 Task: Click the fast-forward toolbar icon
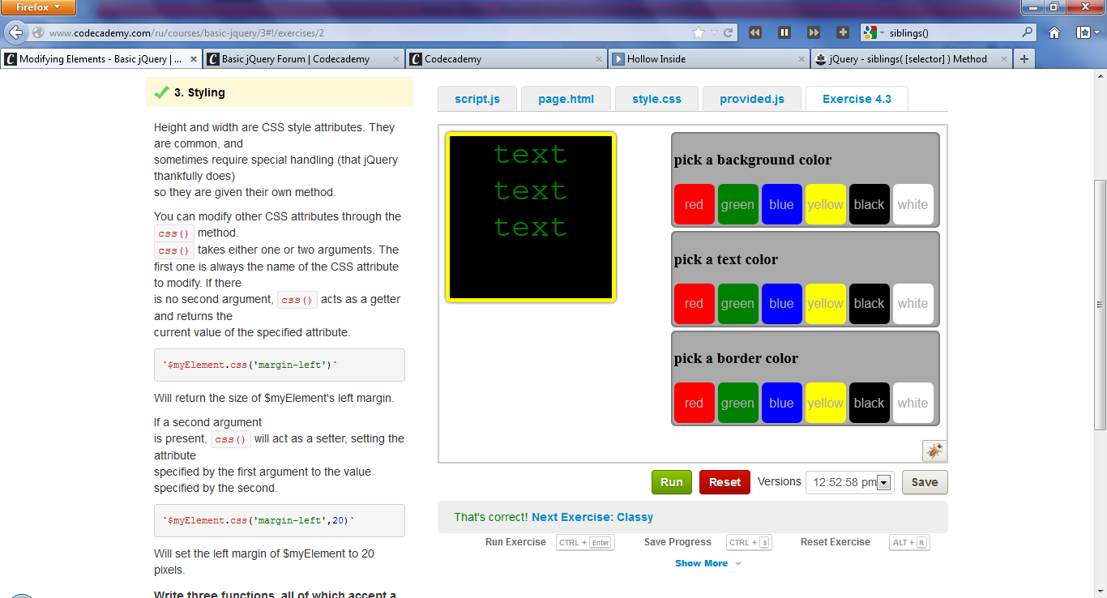click(x=813, y=32)
